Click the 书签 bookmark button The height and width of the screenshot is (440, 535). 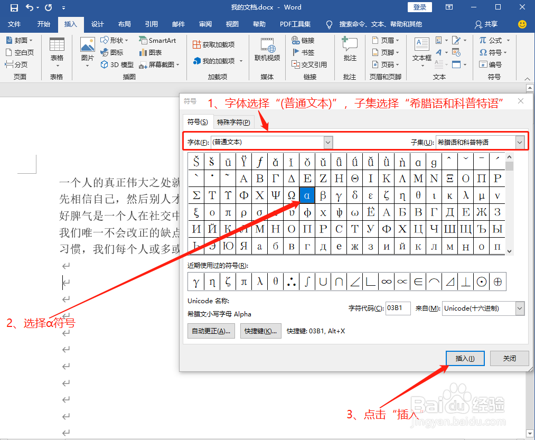(x=303, y=52)
